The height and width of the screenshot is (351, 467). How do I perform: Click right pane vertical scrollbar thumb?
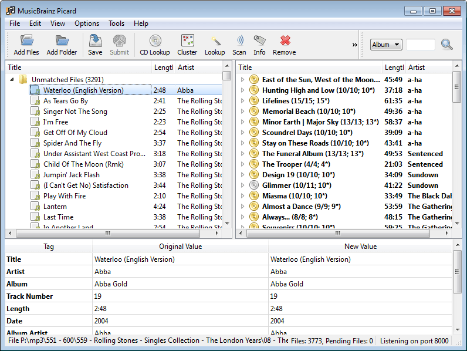457,87
